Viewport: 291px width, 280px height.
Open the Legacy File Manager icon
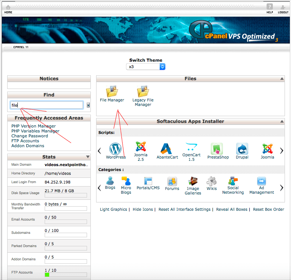[x=143, y=91]
